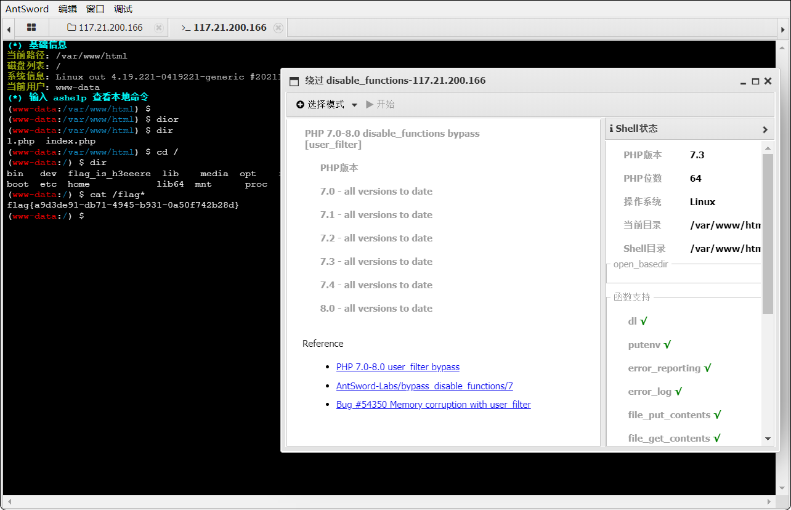Click PHP版本 value 7.3
Screen dimensions: 791x510
(x=697, y=155)
